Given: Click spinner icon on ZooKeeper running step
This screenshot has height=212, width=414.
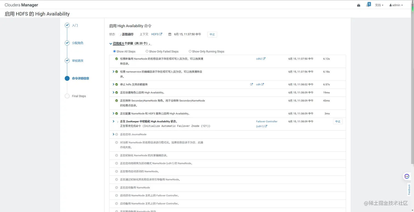Looking at the screenshot, I should [117, 122].
